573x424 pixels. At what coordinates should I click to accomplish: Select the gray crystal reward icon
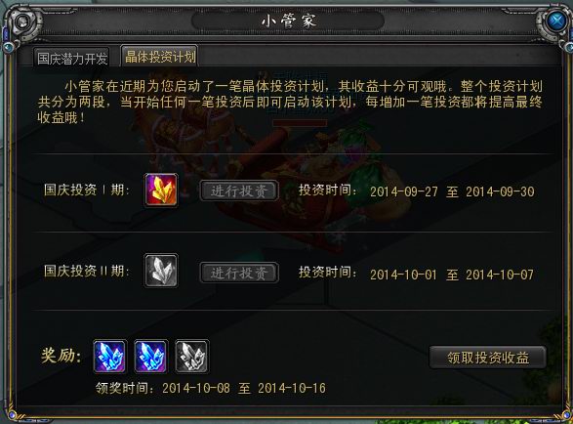click(x=192, y=356)
